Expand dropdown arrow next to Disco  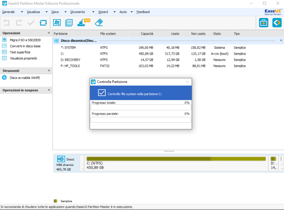pyautogui.click(x=66, y=12)
